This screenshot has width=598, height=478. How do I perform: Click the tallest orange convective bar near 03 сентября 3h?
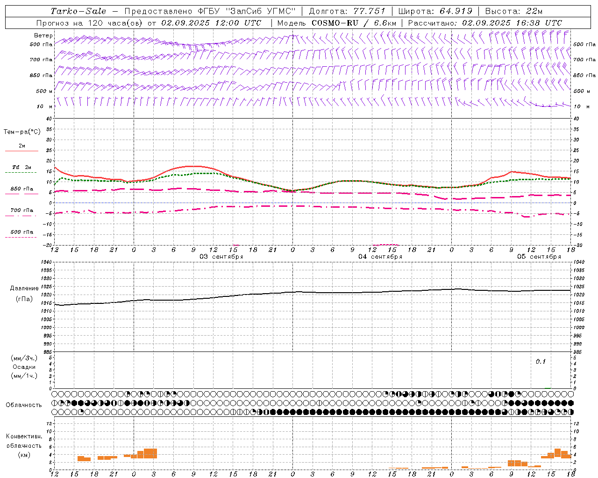150,453
